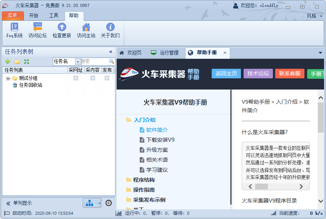Switch to the 欢迎页 tab
326x219 pixels.
[x=130, y=53]
